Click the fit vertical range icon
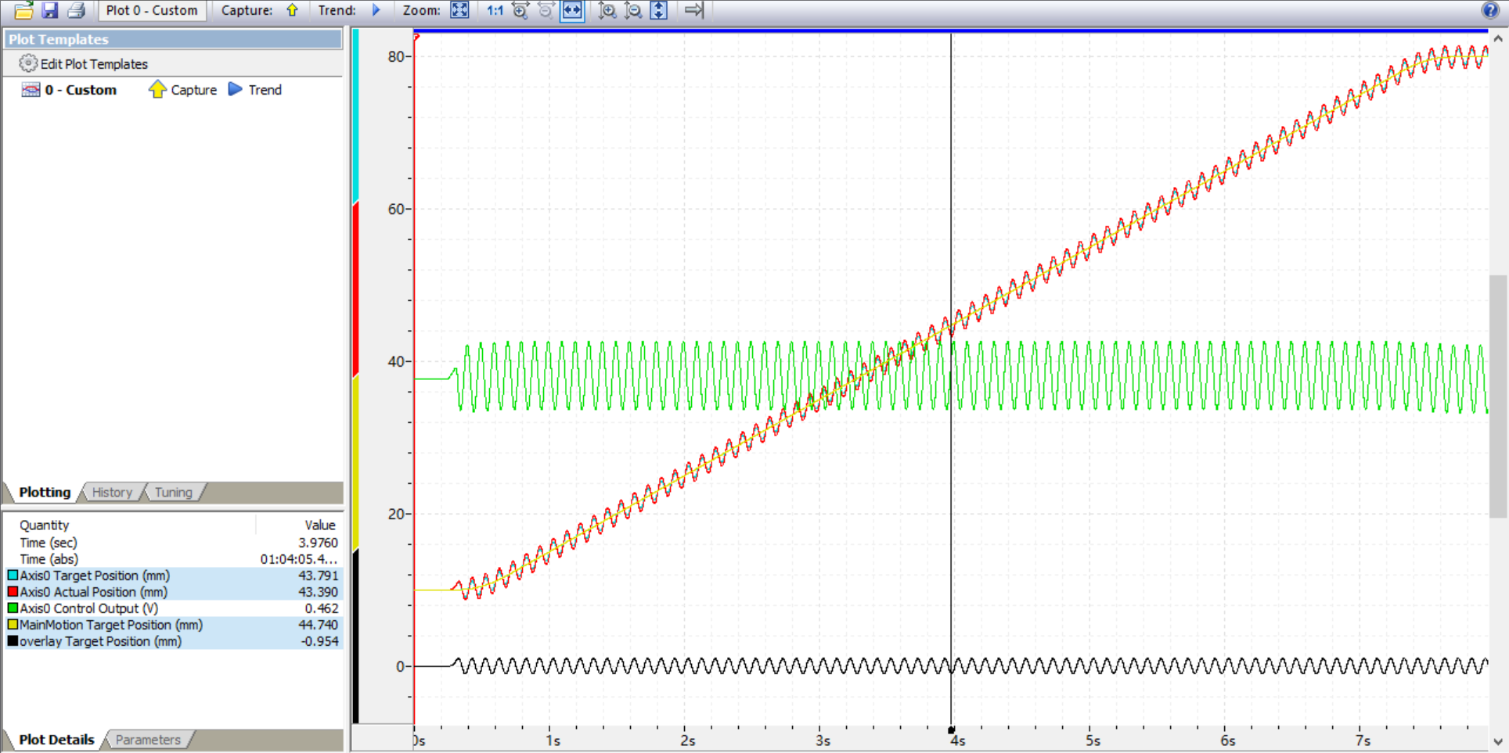This screenshot has height=753, width=1509. point(659,10)
